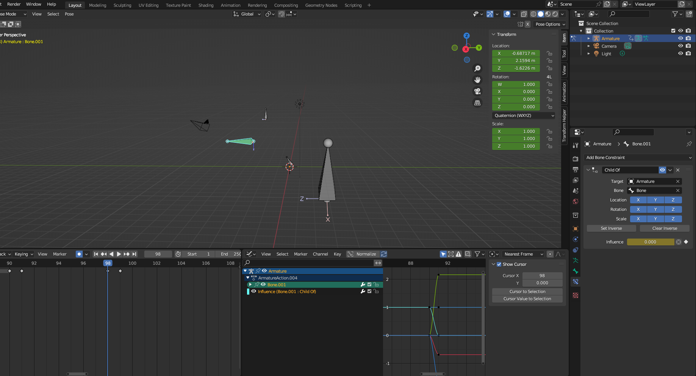
Task: Toggle Child Of constraint visibility eye
Action: 662,170
